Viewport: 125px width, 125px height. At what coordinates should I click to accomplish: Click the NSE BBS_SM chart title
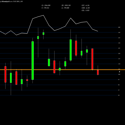pyautogui.click(x=18, y=1)
